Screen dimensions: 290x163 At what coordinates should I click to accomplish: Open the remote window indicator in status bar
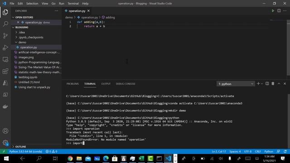4,152
